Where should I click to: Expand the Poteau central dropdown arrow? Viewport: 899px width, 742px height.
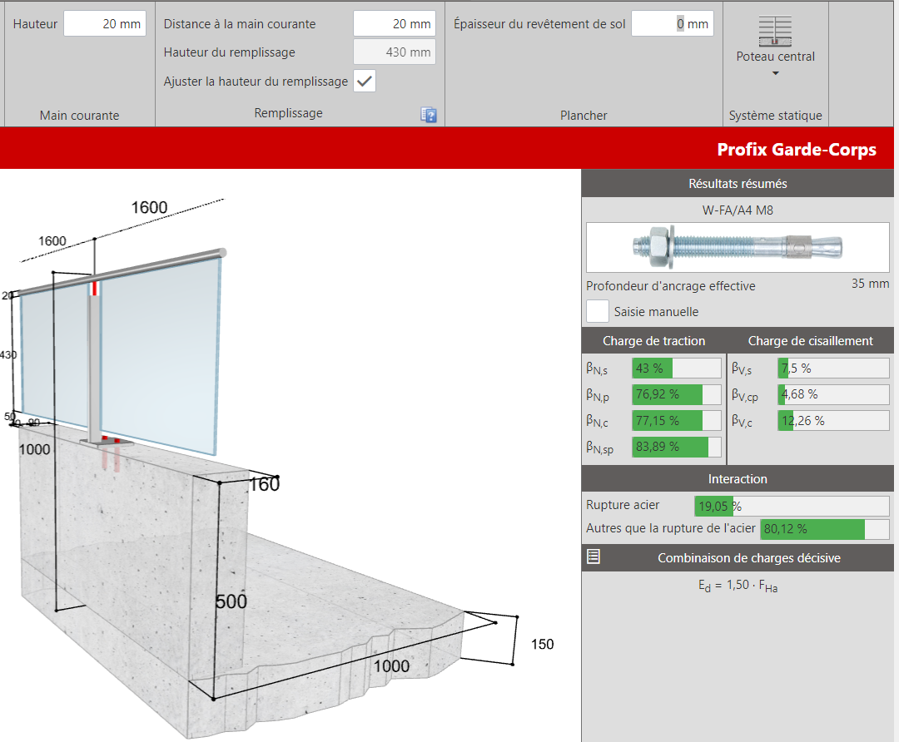point(775,73)
